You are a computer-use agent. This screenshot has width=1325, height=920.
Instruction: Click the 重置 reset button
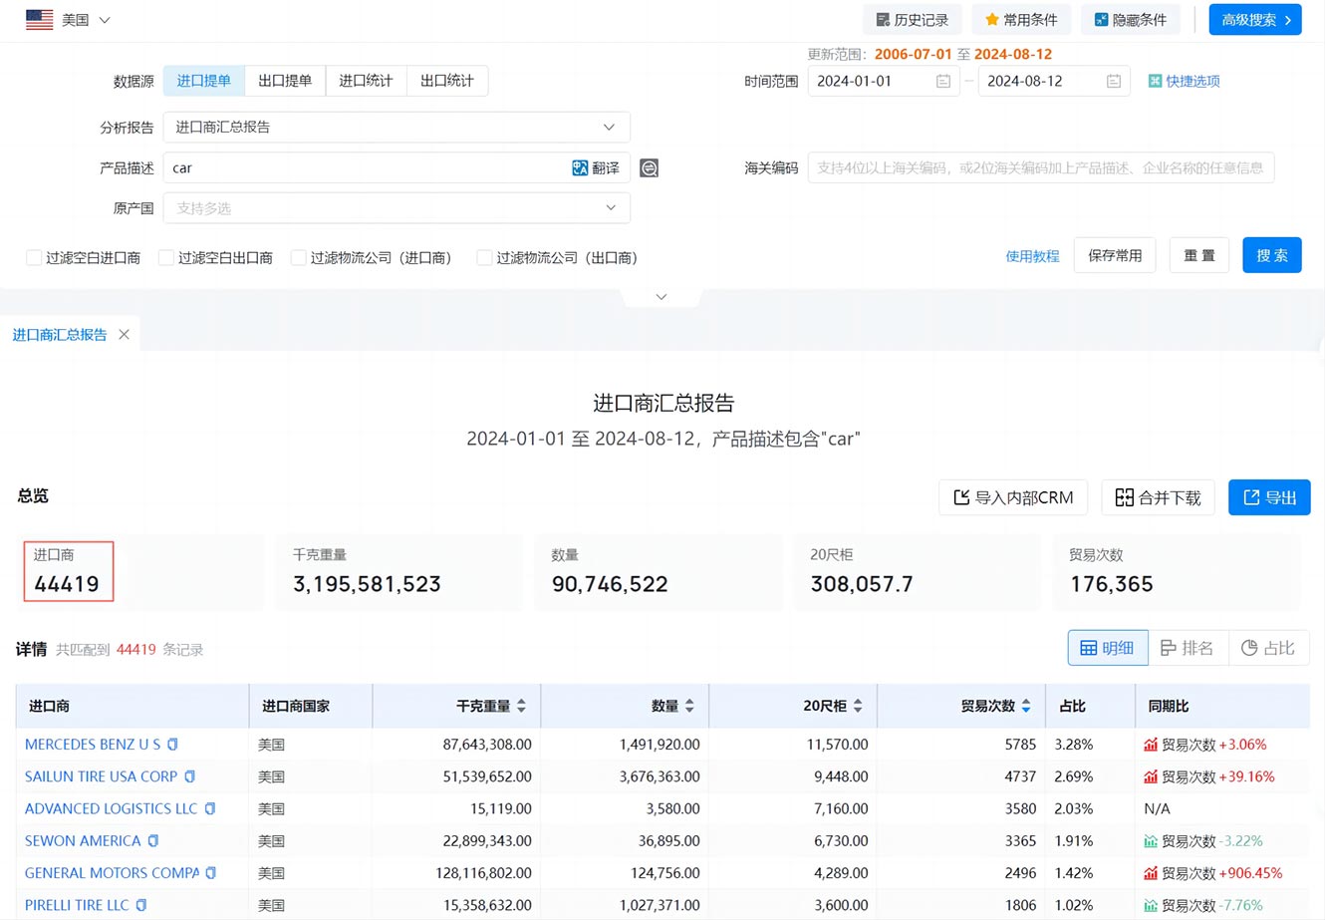1199,255
